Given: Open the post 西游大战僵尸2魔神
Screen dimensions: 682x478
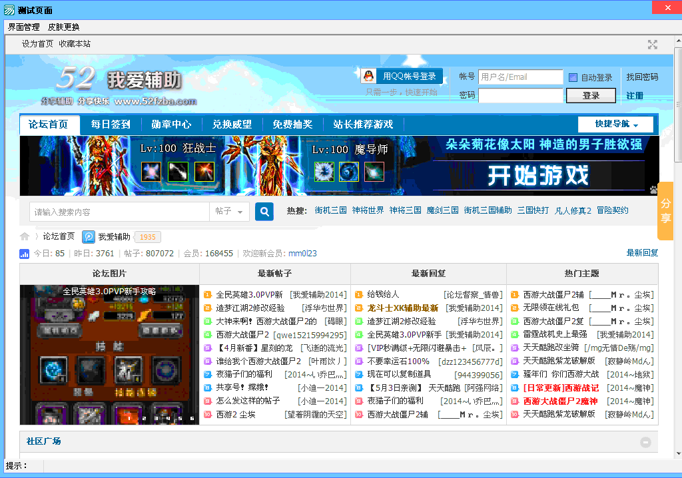Looking at the screenshot, I should coord(560,401).
